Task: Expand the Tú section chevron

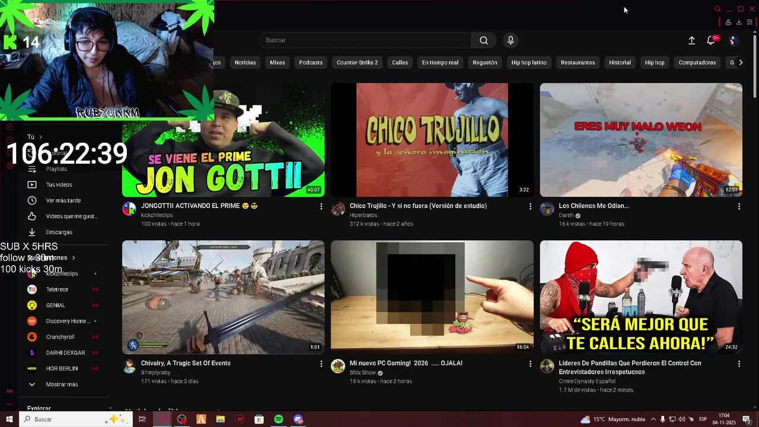Action: coord(40,137)
